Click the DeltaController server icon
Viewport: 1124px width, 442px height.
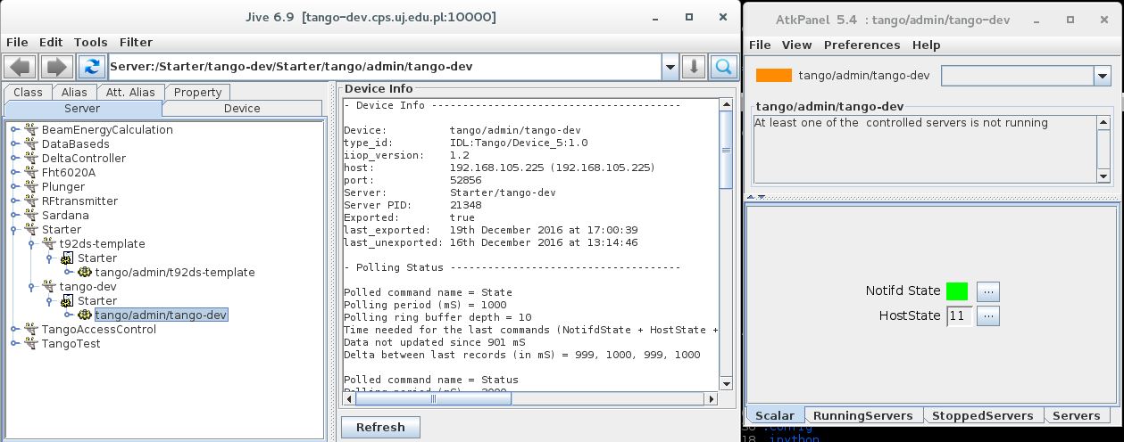click(30, 158)
